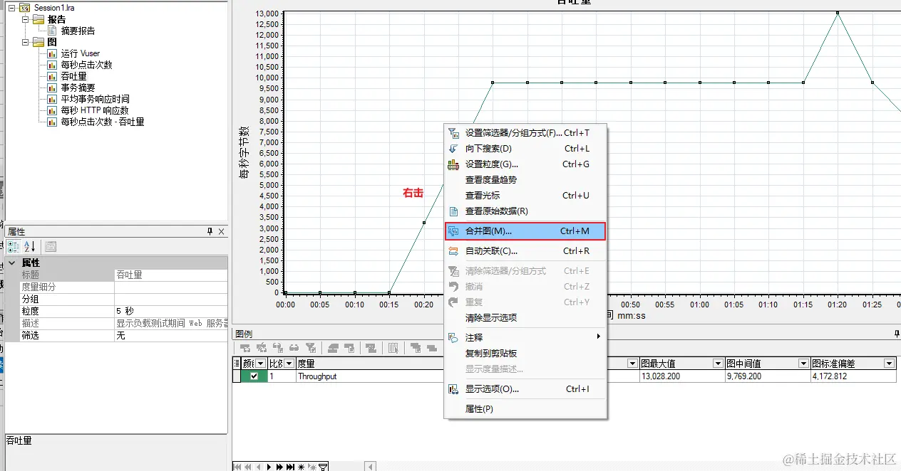Click the 标题 property value 吞吐量
This screenshot has width=901, height=471.
171,275
